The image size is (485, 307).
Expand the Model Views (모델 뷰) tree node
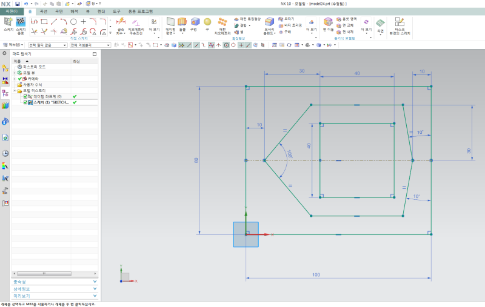pyautogui.click(x=15, y=73)
